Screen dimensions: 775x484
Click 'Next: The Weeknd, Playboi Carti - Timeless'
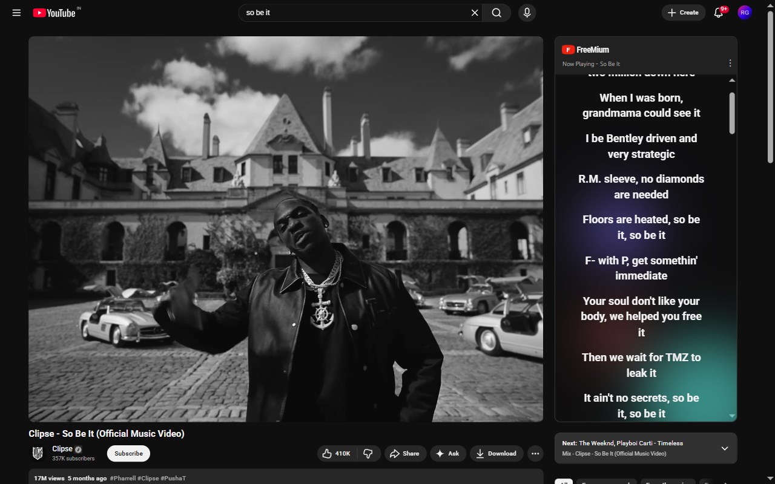[622, 443]
